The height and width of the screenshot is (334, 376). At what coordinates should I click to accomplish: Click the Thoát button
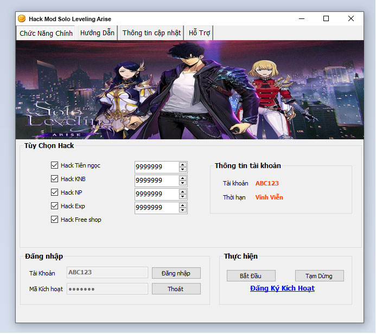176,289
